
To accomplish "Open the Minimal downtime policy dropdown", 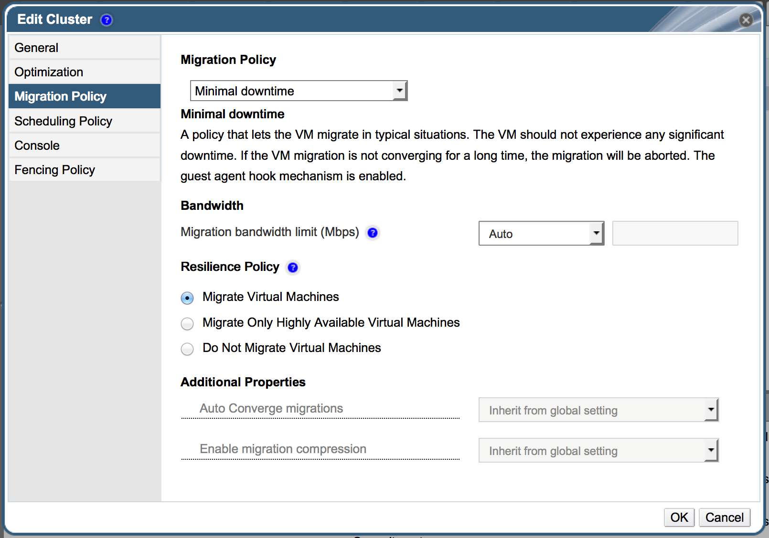I will 299,91.
